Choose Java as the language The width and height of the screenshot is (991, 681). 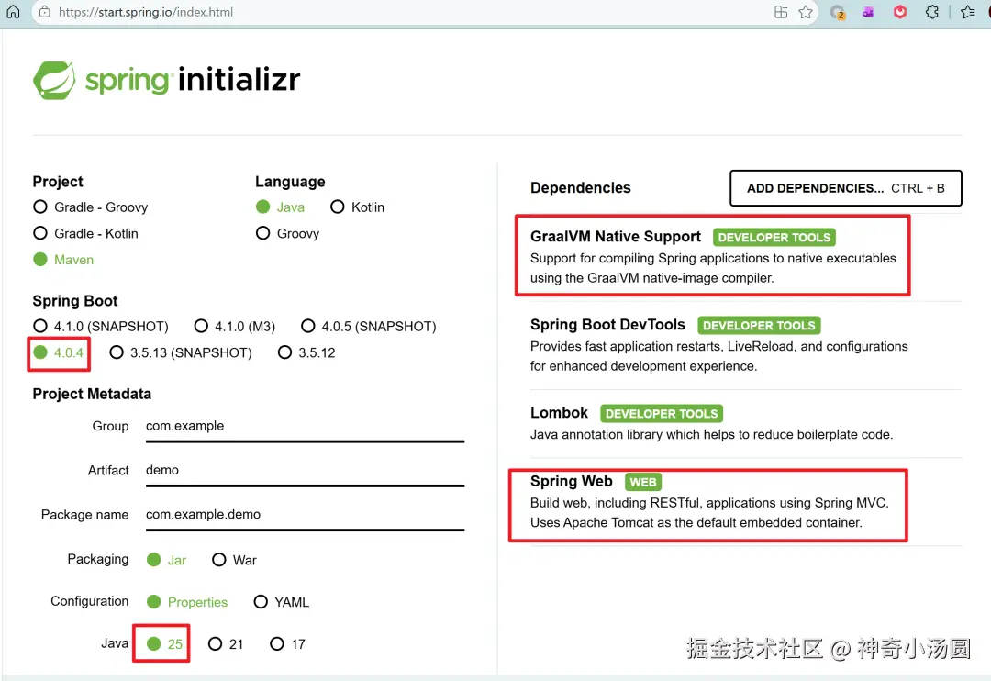(x=280, y=207)
